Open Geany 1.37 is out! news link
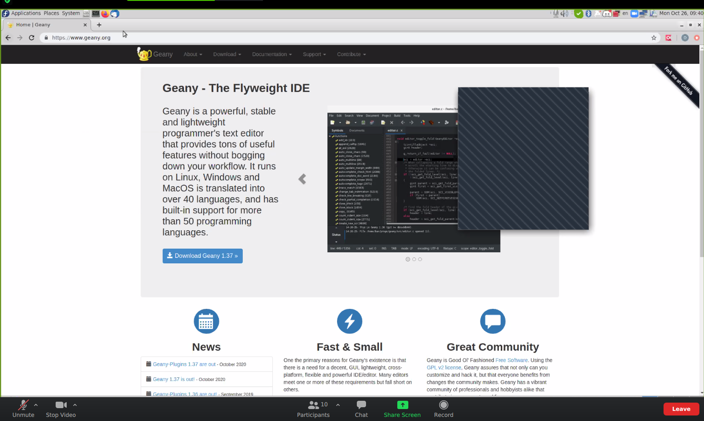The image size is (704, 421). point(173,379)
